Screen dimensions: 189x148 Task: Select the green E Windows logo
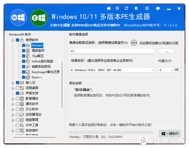[x=39, y=18]
